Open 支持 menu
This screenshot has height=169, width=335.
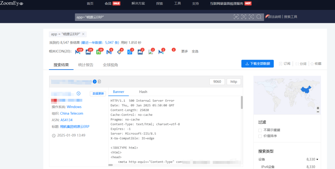(x=195, y=3)
